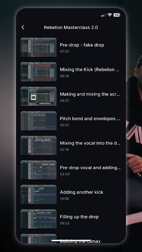The width and height of the screenshot is (142, 252).
Task: Open the Adding another kick thumbnail
Action: pyautogui.click(x=38, y=195)
